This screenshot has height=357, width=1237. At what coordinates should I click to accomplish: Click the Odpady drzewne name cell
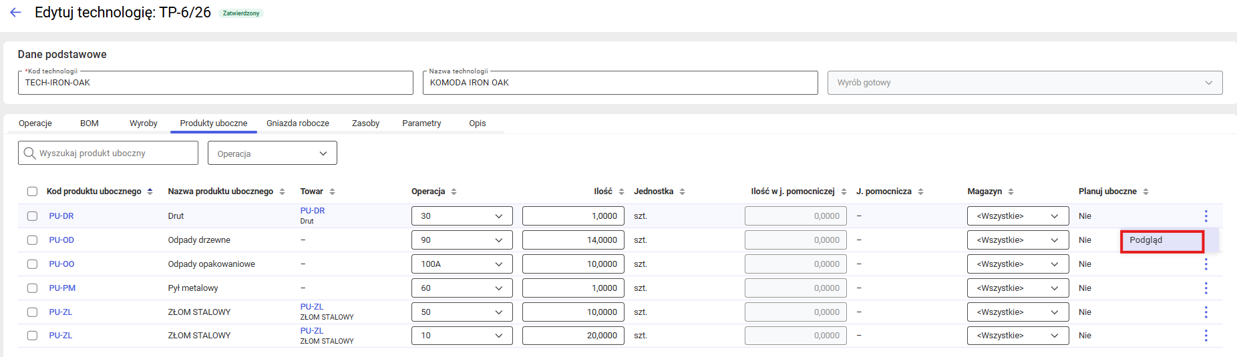(x=199, y=240)
